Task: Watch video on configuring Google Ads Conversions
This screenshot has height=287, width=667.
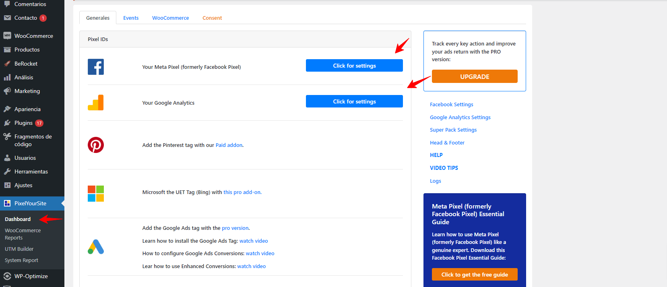Action: (x=260, y=253)
